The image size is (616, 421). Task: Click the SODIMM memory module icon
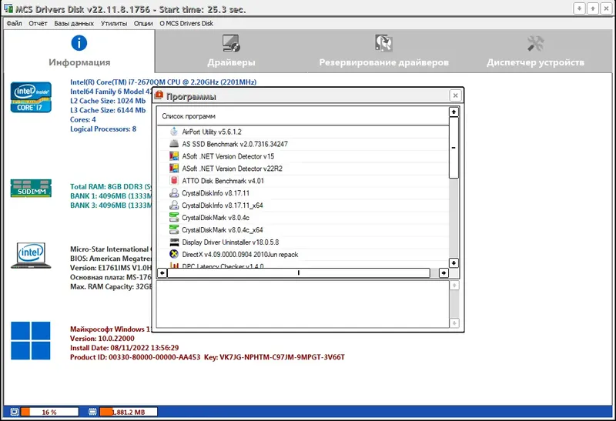(31, 188)
